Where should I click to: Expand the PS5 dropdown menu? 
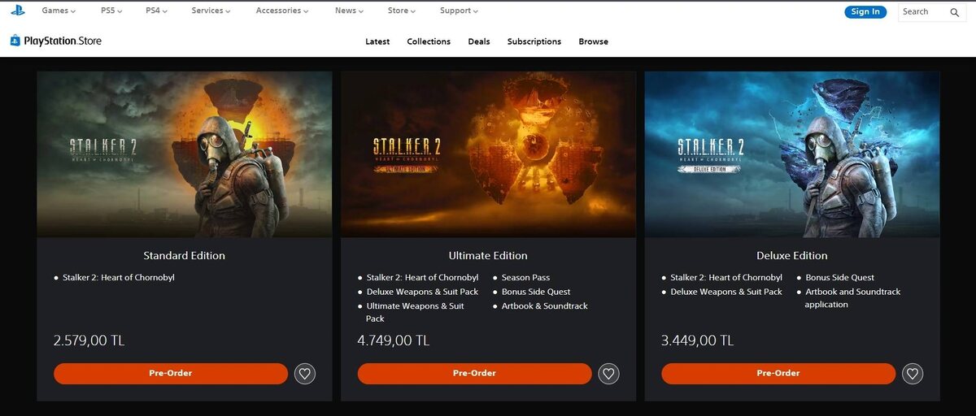pos(111,11)
